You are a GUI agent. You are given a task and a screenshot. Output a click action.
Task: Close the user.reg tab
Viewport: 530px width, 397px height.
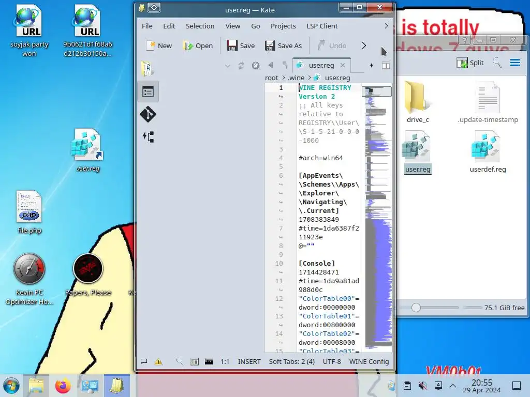(x=343, y=65)
